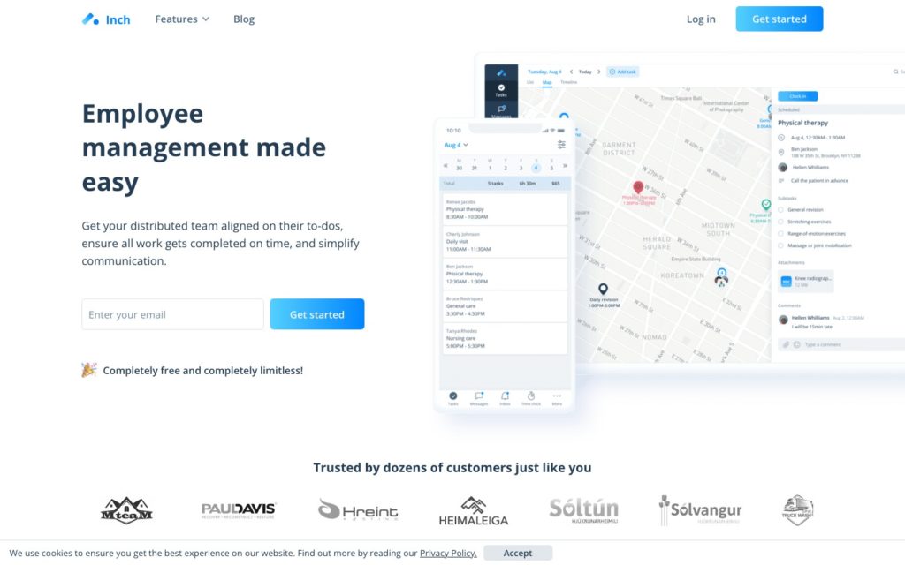This screenshot has width=905, height=565.
Task: Open the Blog page
Action: tap(244, 19)
